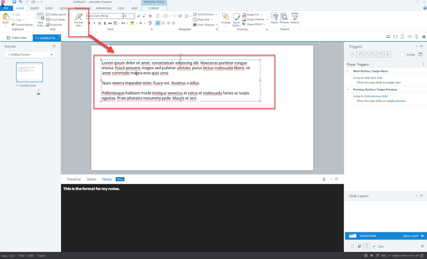Save the project from quick access toolbar

click(14, 2)
